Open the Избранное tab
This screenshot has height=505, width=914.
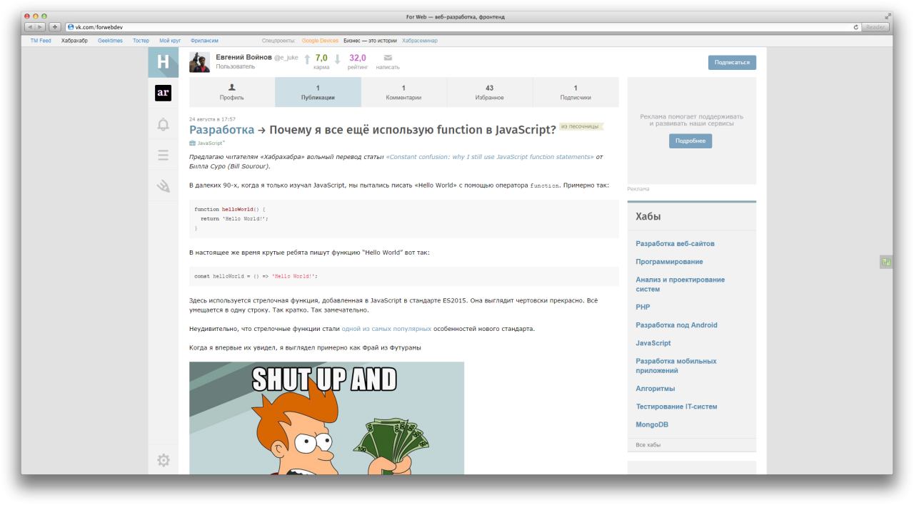489,92
